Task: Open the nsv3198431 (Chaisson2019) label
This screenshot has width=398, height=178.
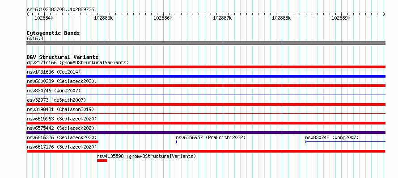Action: pos(60,109)
